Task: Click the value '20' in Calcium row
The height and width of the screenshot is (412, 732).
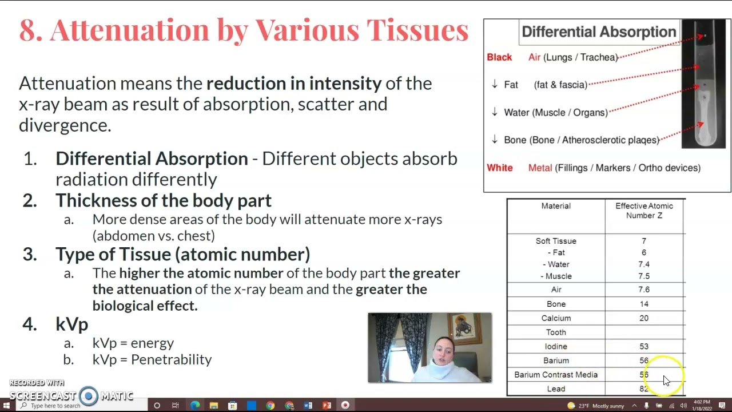Action: pyautogui.click(x=644, y=318)
